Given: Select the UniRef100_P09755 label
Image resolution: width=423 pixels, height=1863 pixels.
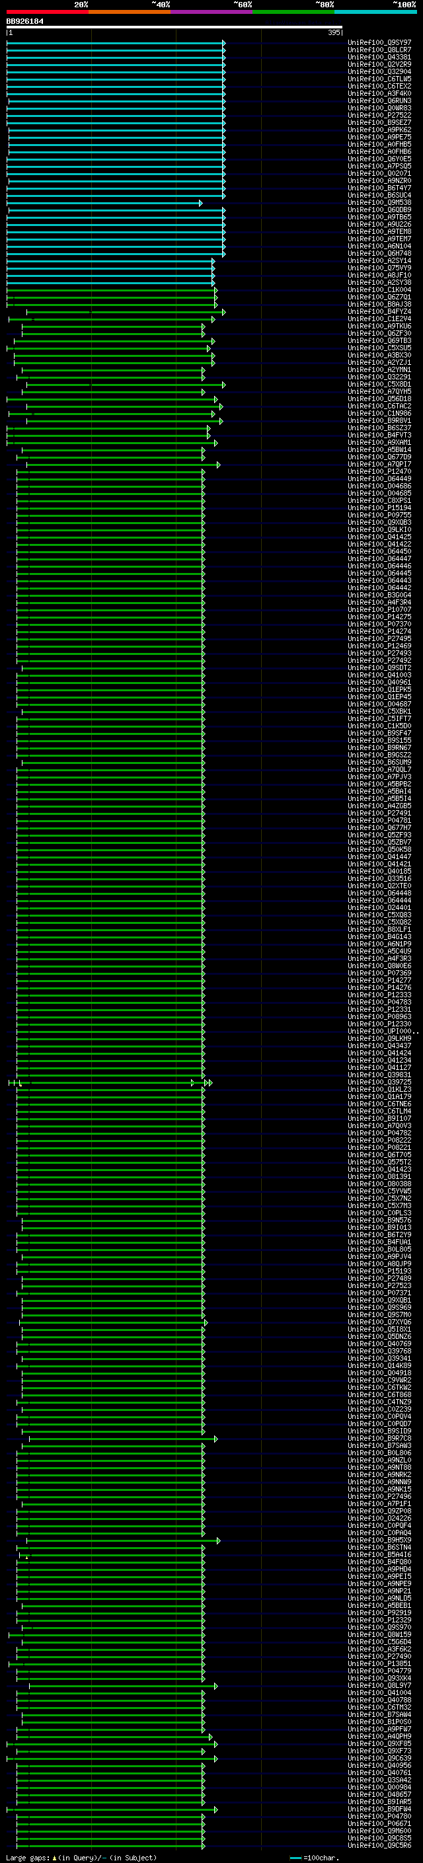Looking at the screenshot, I should pos(379,515).
